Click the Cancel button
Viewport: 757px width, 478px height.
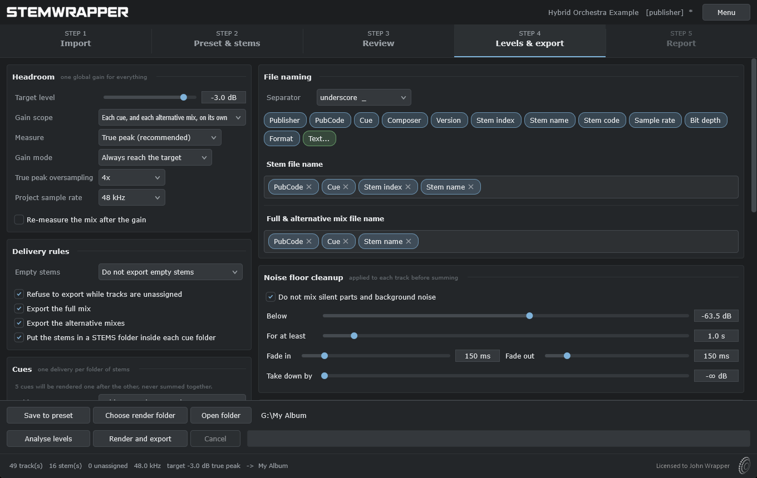[215, 439]
